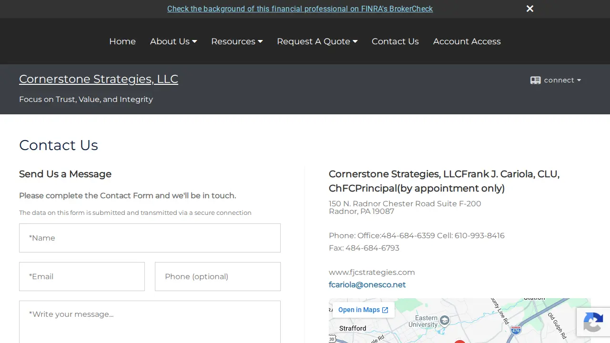Open the connect dropdown arrow
Screen dimensions: 610x343
[579, 80]
